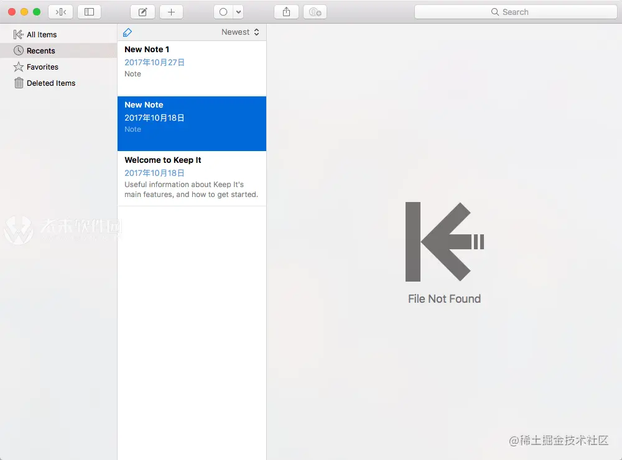Screen dimensions: 622x460
Task: Open the Newest sort order dropdown
Action: point(240,32)
